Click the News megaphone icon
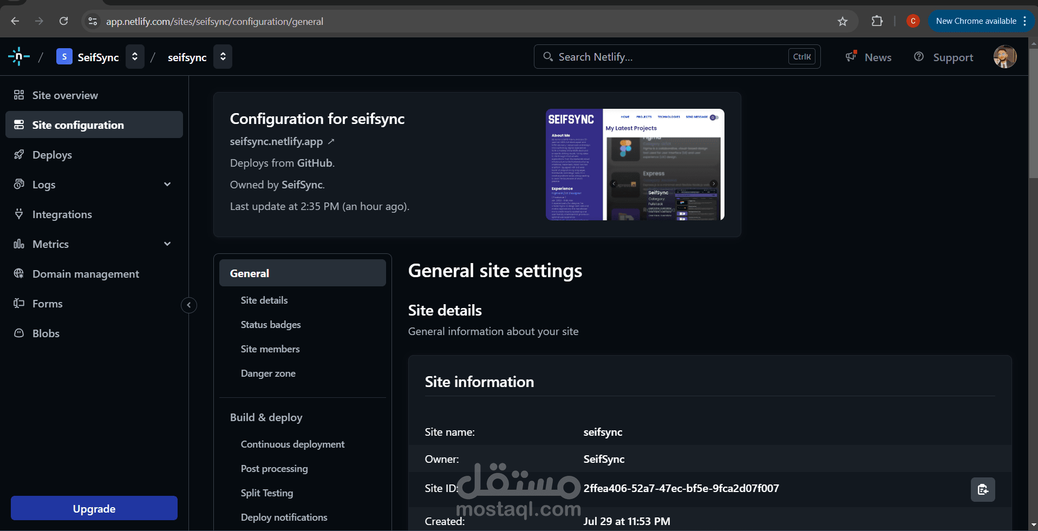 tap(851, 56)
